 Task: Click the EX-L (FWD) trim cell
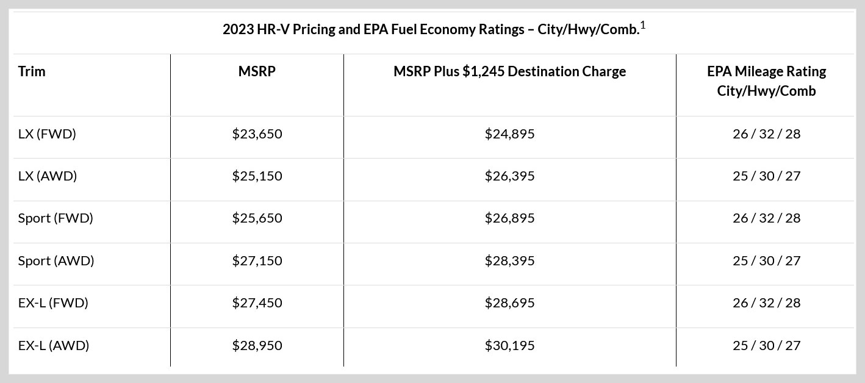coord(53,302)
